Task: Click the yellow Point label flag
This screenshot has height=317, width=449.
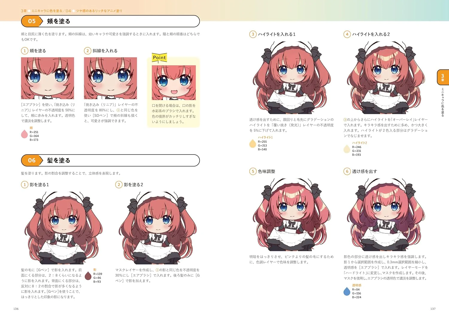Action: click(x=159, y=57)
